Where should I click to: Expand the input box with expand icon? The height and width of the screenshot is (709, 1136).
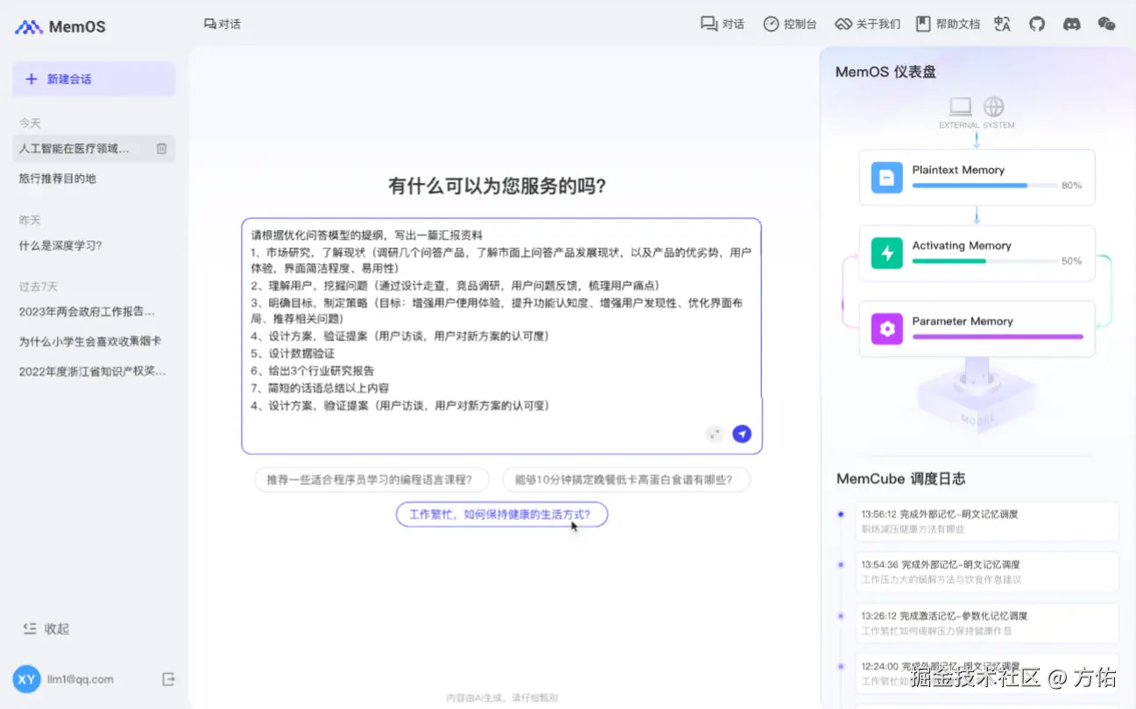715,433
